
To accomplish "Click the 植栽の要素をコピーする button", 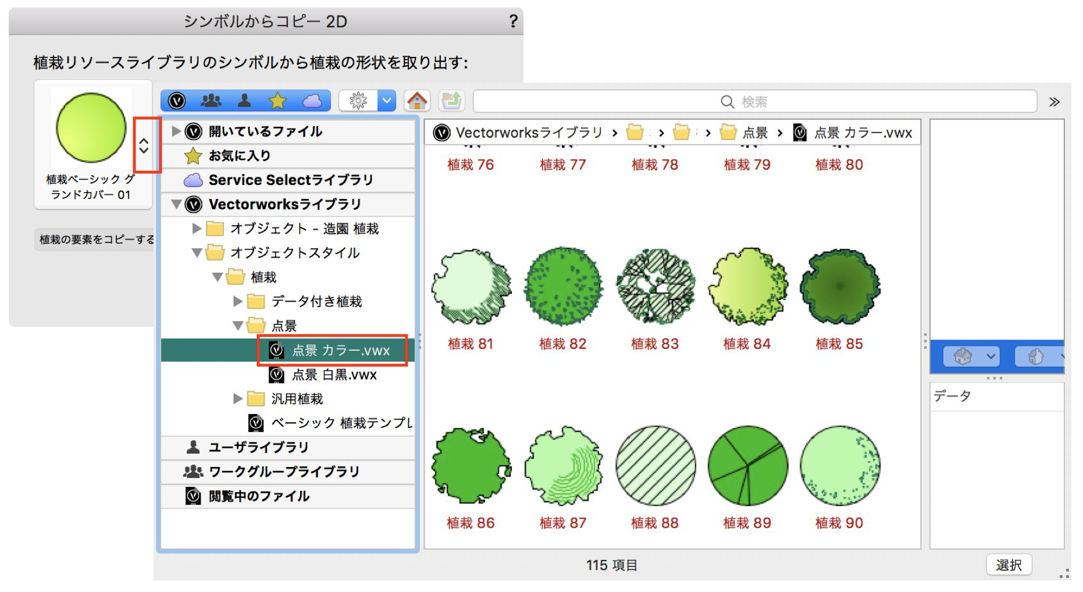I will click(x=96, y=240).
